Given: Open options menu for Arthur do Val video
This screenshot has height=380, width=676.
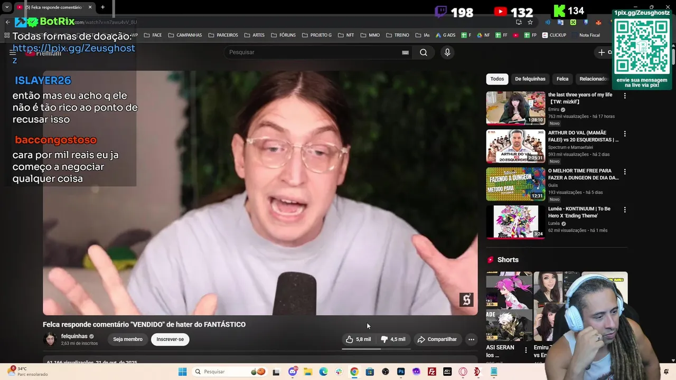Looking at the screenshot, I should pos(625,134).
